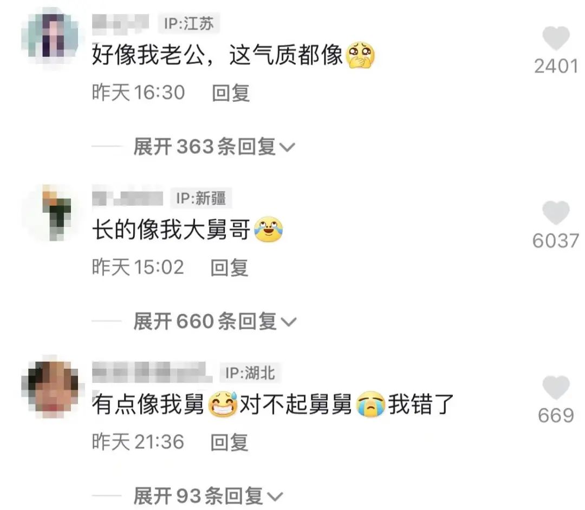Expand the 363 replies thread

[x=214, y=147]
